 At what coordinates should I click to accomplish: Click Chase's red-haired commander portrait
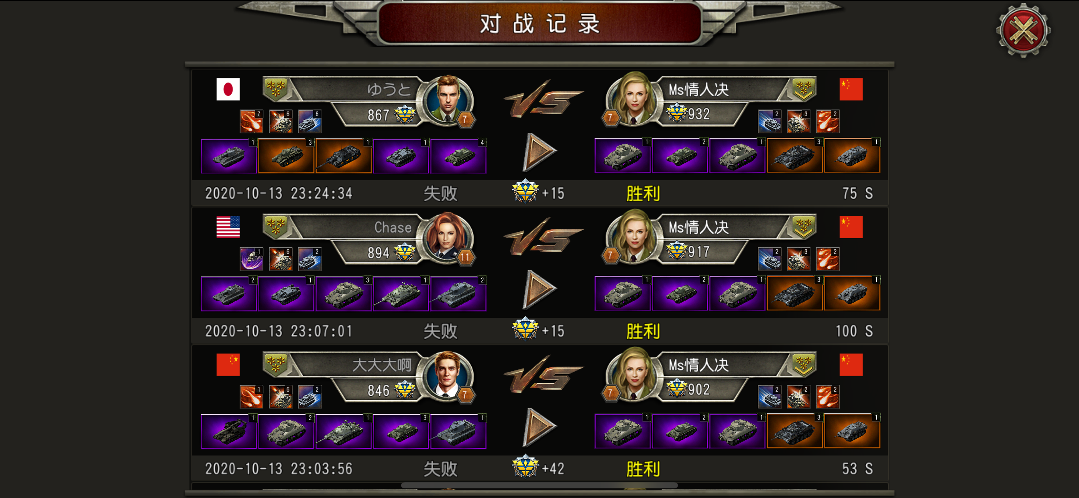tap(448, 237)
